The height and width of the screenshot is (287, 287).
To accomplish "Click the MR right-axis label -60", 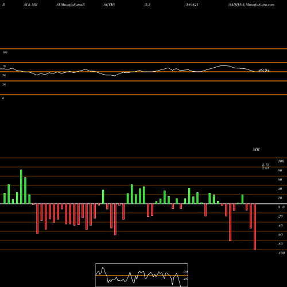I will 280,235.
